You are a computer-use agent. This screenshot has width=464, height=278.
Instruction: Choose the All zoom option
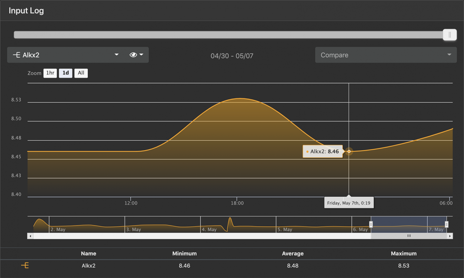[x=81, y=73]
